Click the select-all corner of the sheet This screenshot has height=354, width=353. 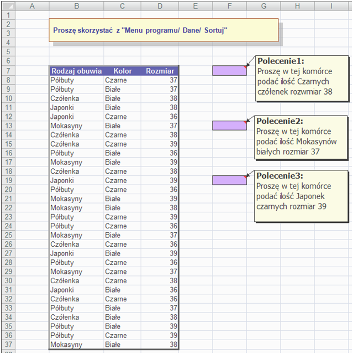click(7, 6)
